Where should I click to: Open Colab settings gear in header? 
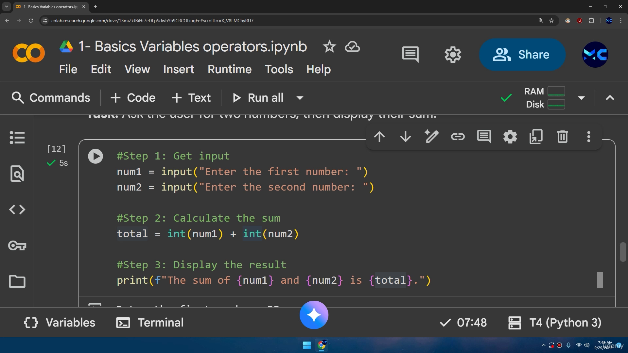point(453,55)
